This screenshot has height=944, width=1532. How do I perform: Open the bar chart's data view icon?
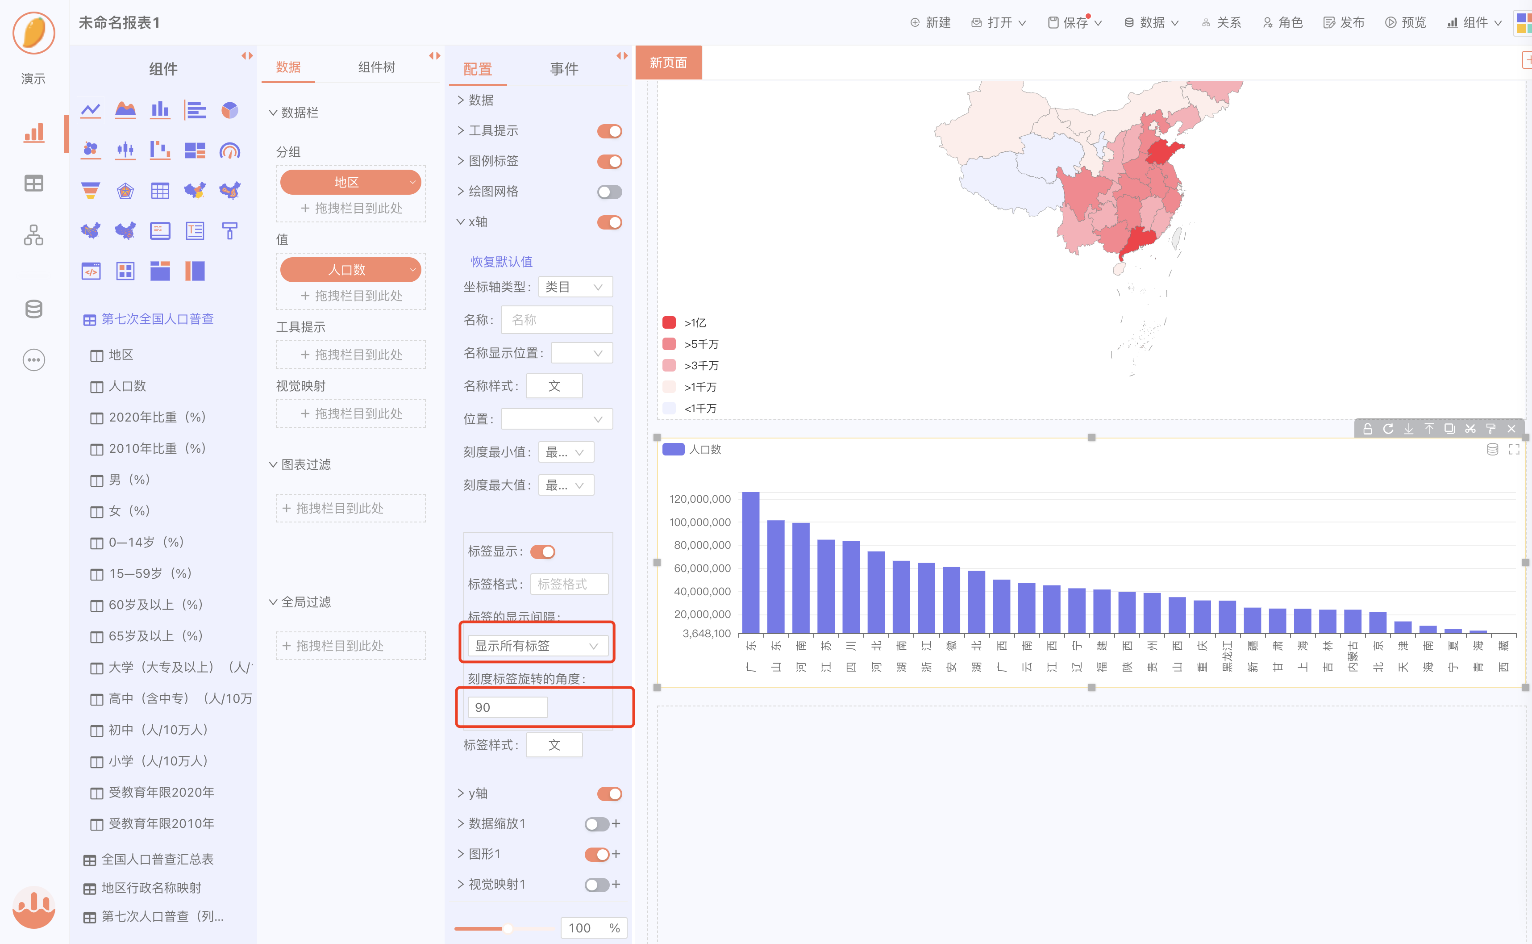pyautogui.click(x=1493, y=450)
